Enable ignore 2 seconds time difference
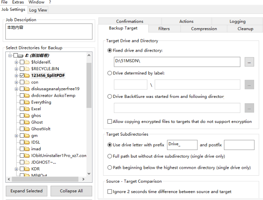The height and width of the screenshot is (200, 263). [x=109, y=192]
